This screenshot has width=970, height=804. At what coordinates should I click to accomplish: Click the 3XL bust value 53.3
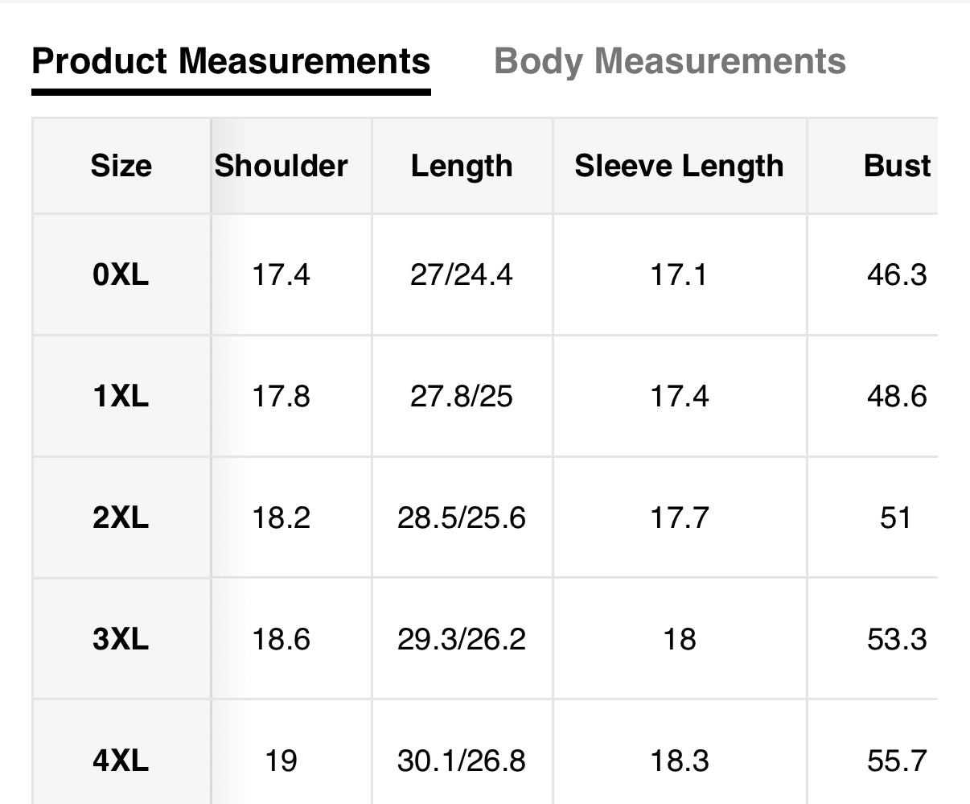click(x=897, y=639)
